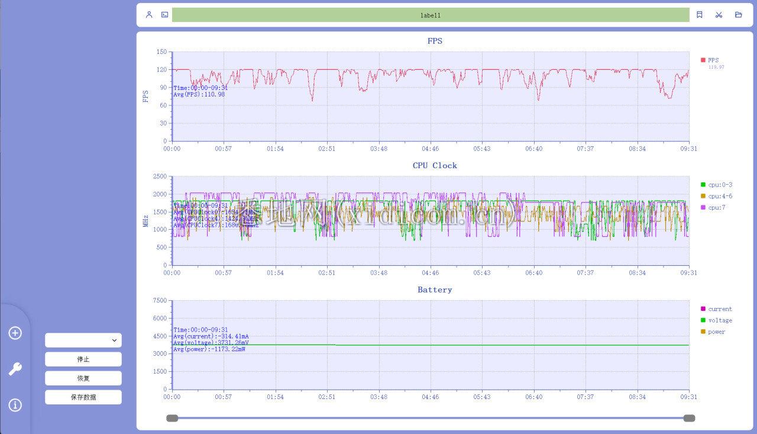This screenshot has height=434, width=757.
Task: Click the left handle of time range slider
Action: coord(172,418)
